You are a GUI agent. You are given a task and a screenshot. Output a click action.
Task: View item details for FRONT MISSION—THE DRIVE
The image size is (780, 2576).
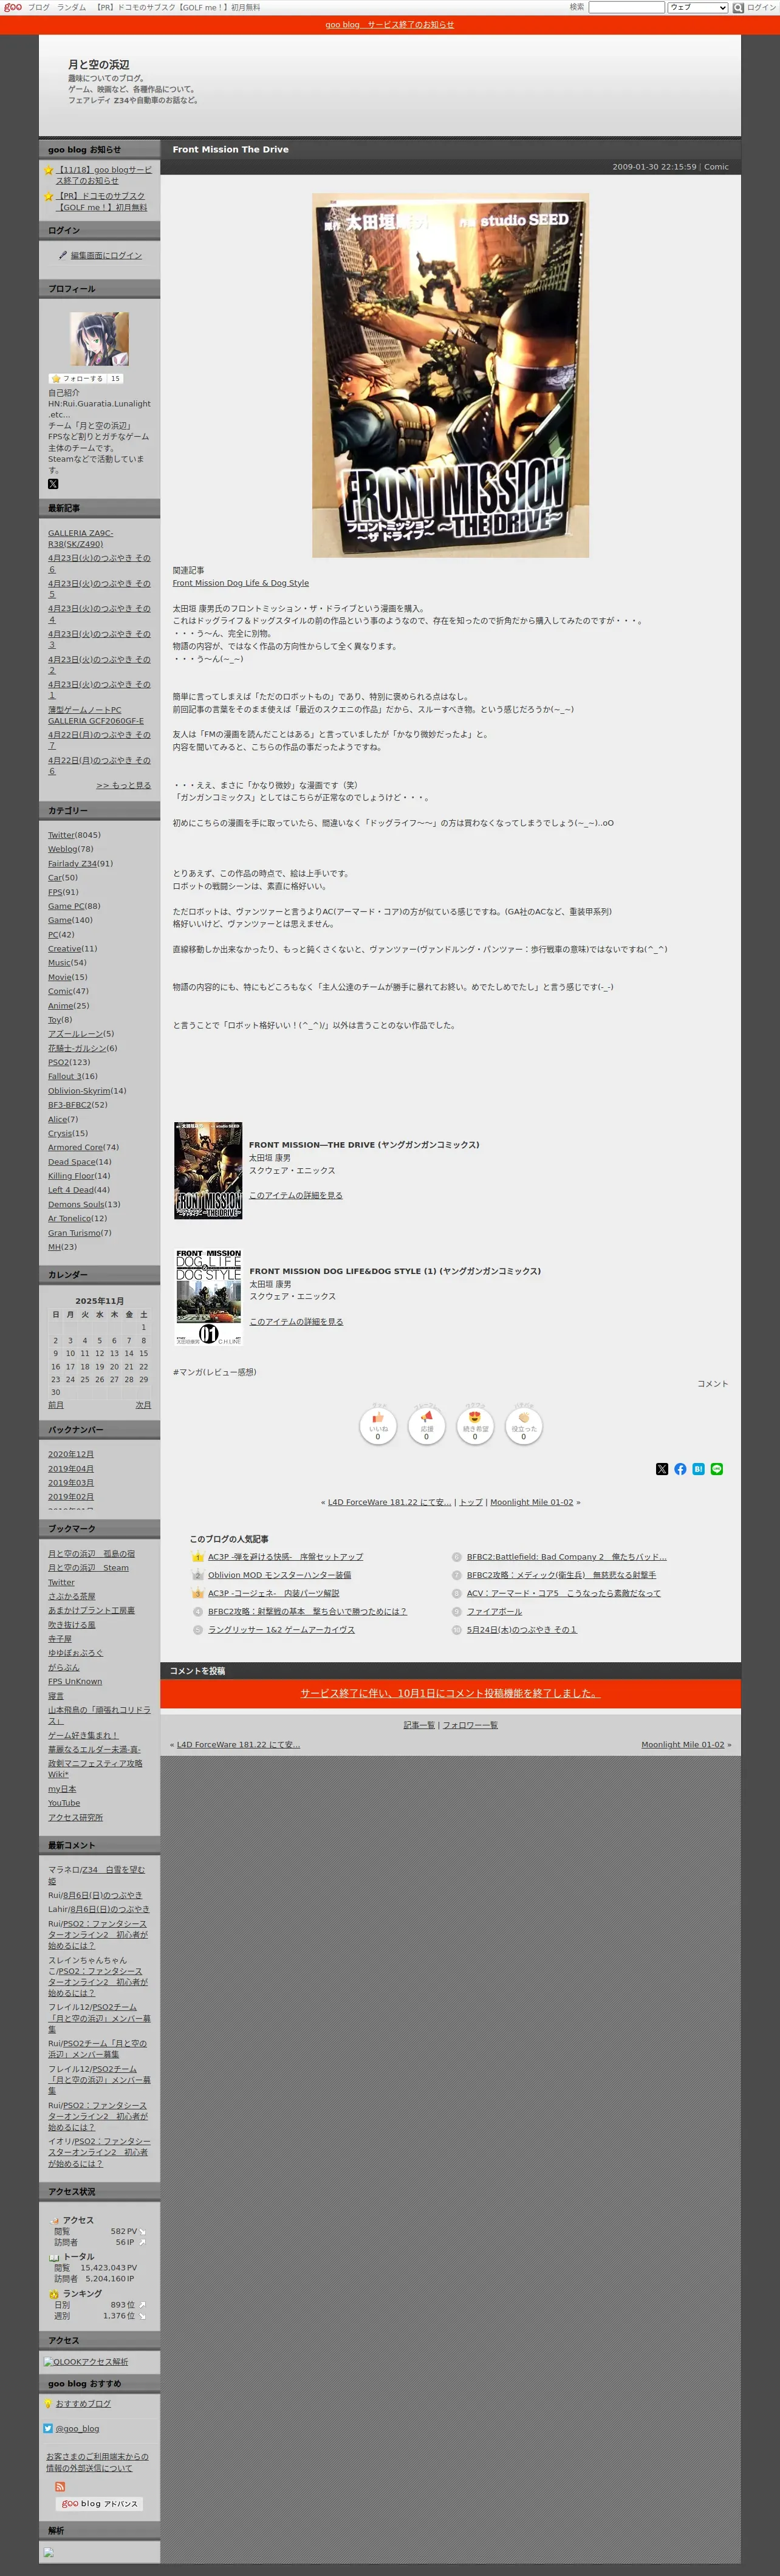(295, 1195)
